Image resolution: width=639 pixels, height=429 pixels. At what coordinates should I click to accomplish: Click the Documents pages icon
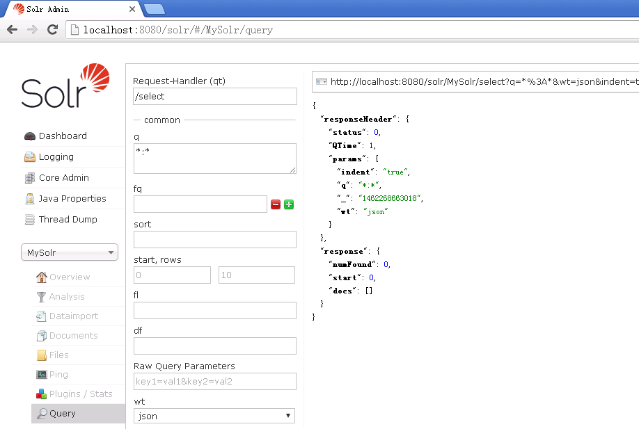[42, 336]
